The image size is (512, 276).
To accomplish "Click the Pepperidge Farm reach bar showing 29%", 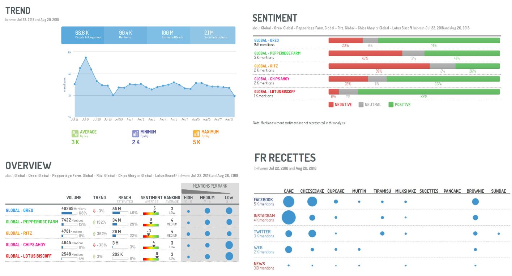I will click(x=120, y=224).
